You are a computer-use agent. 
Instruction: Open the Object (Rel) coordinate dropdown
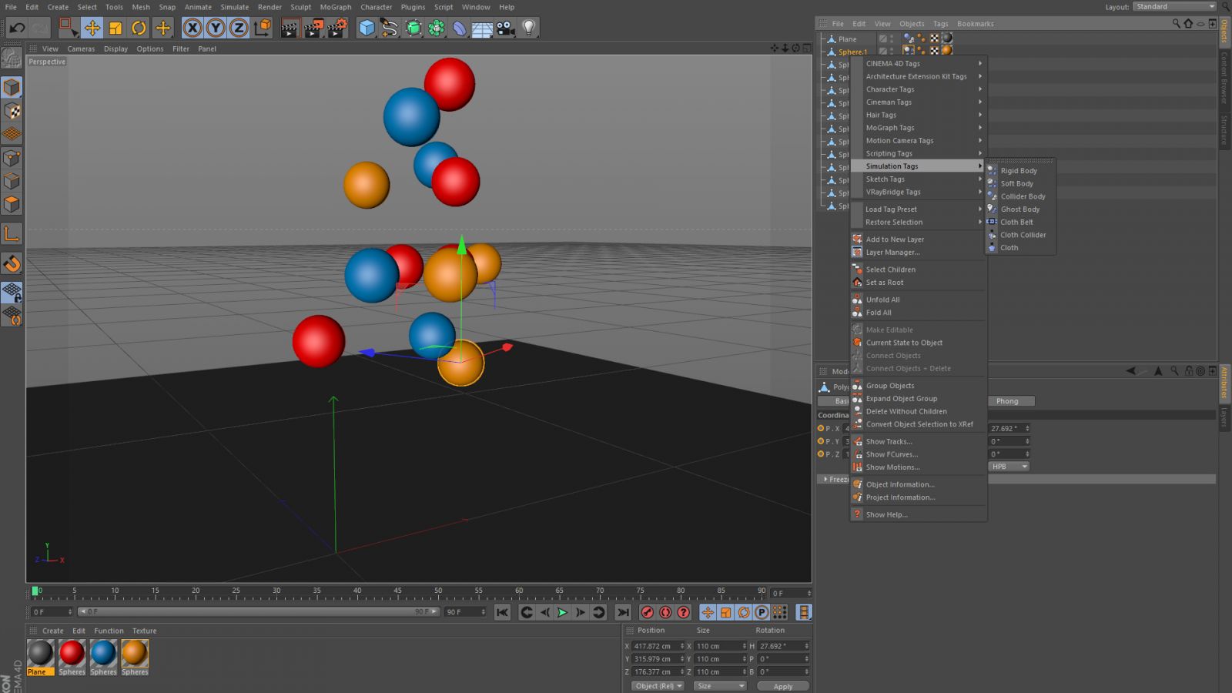click(x=658, y=686)
